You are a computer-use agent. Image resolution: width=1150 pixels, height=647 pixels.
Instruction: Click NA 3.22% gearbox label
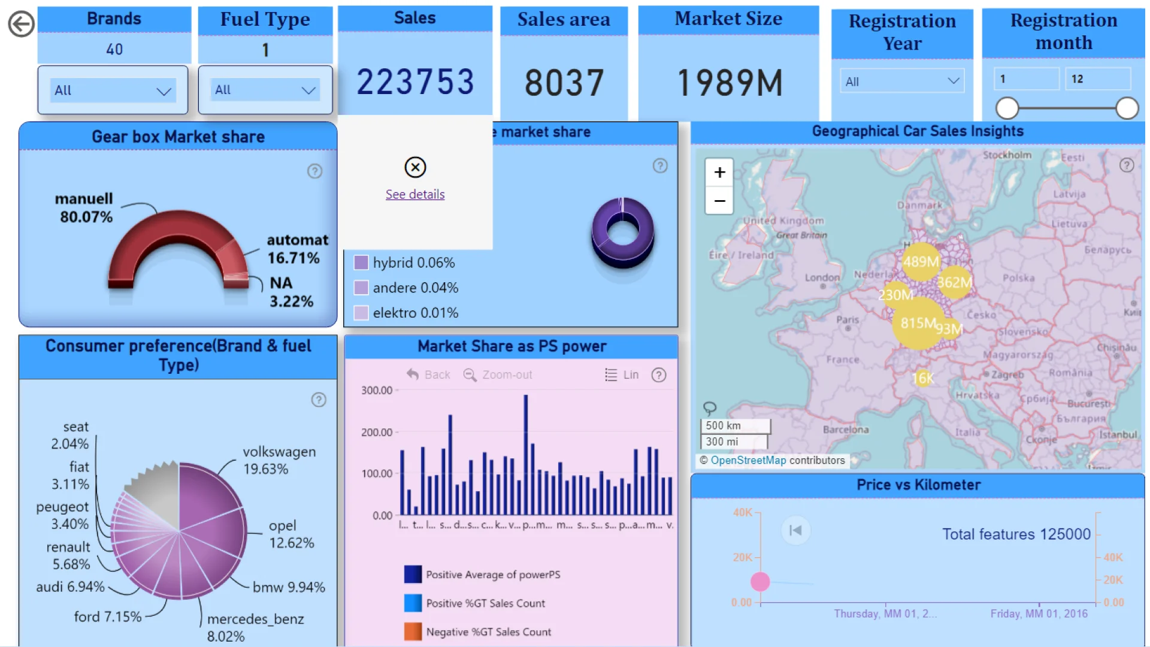tap(290, 292)
